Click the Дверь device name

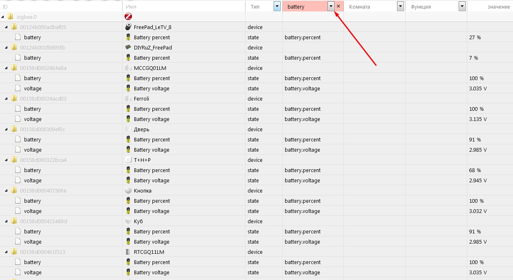(x=142, y=129)
